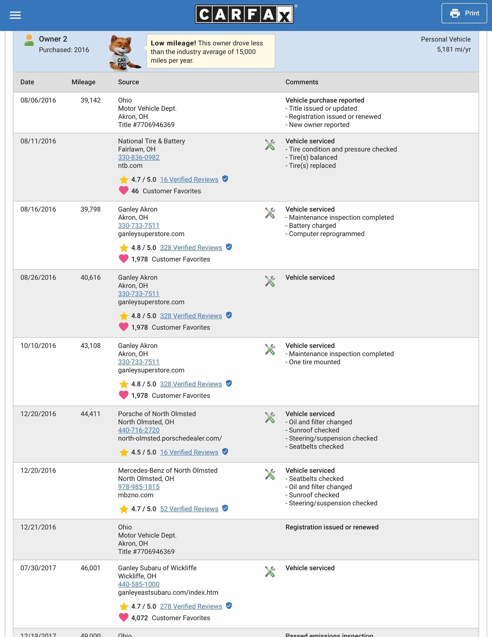The image size is (492, 637).
Task: Print the vehicle history report
Action: pos(464,13)
